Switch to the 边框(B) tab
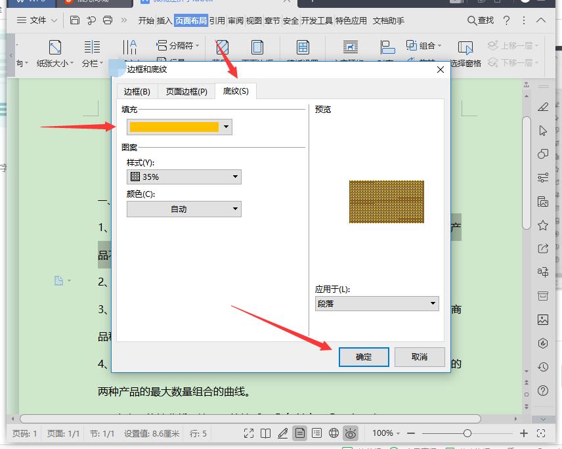Image resolution: width=562 pixels, height=449 pixels. click(x=137, y=92)
